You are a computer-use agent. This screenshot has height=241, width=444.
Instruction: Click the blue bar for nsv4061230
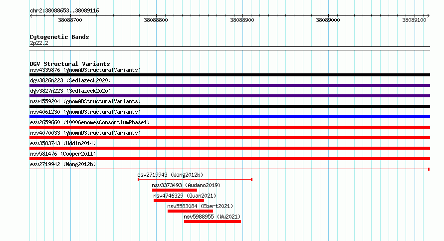click(x=229, y=117)
